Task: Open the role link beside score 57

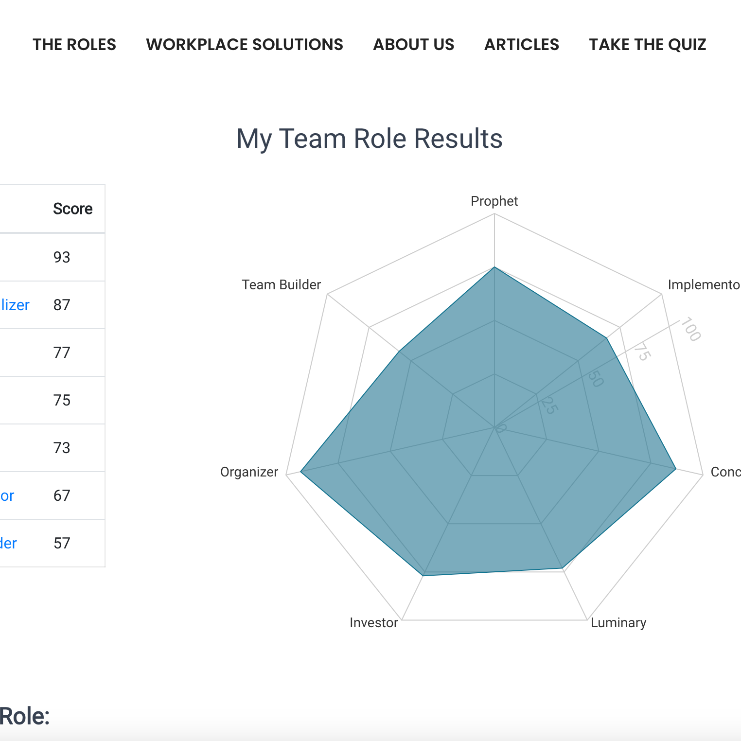Action: (x=8, y=543)
